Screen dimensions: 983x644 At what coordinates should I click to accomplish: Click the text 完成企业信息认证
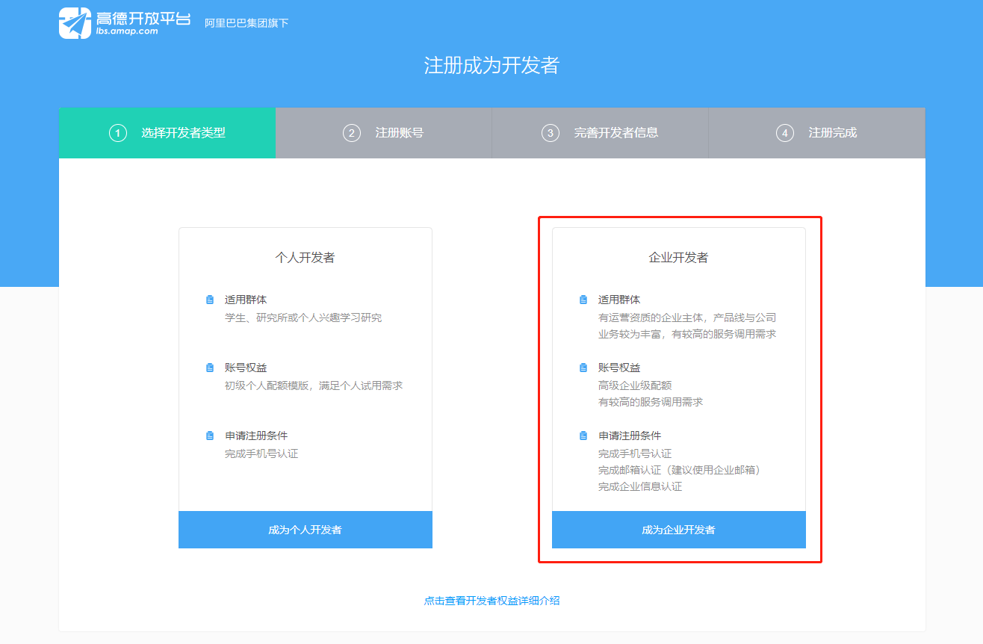click(640, 486)
